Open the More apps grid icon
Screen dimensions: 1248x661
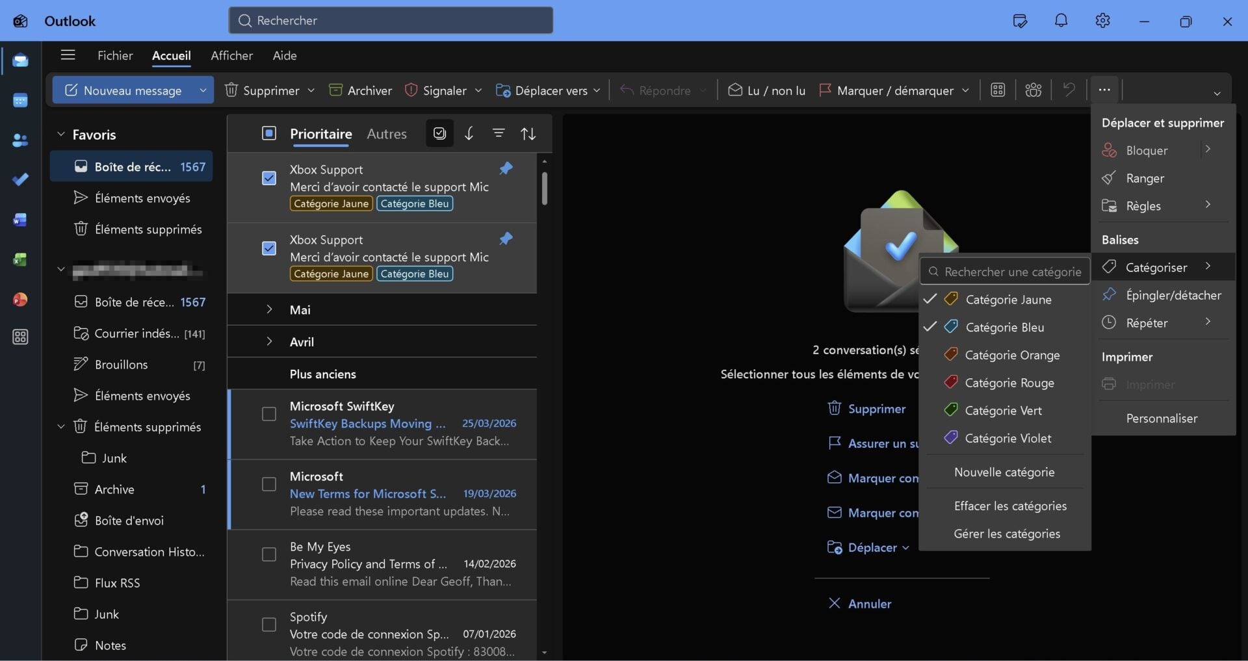click(x=20, y=337)
